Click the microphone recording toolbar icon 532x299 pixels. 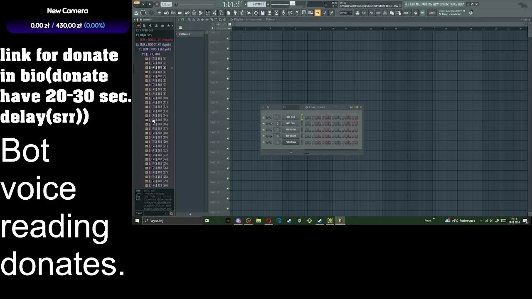(283, 13)
